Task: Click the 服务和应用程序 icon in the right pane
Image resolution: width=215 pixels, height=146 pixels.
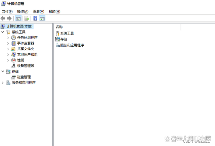Action: pos(57,45)
